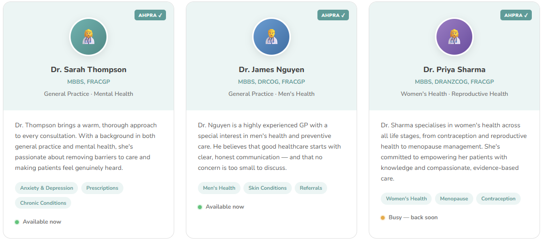Select the Prescriptions tag
The height and width of the screenshot is (242, 541).
coord(102,188)
